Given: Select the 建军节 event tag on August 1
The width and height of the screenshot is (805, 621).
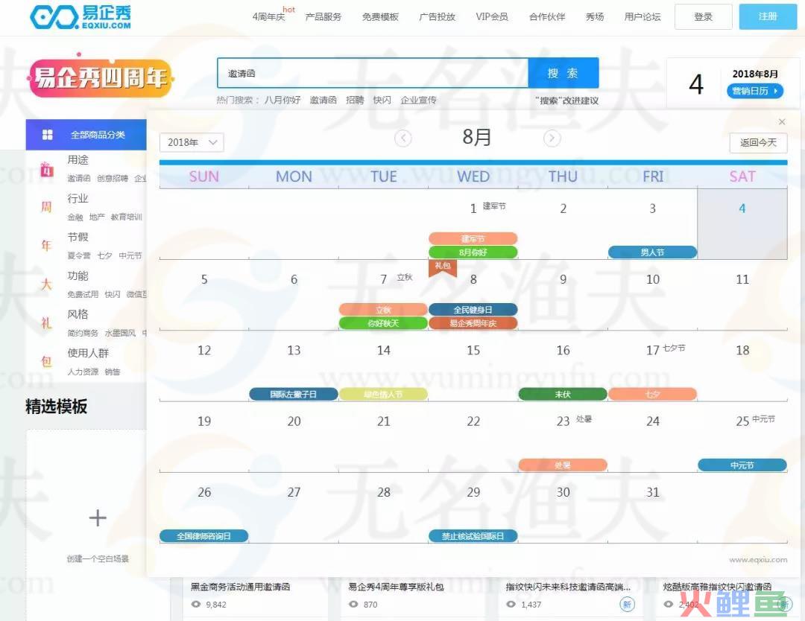Looking at the screenshot, I should click(x=473, y=238).
